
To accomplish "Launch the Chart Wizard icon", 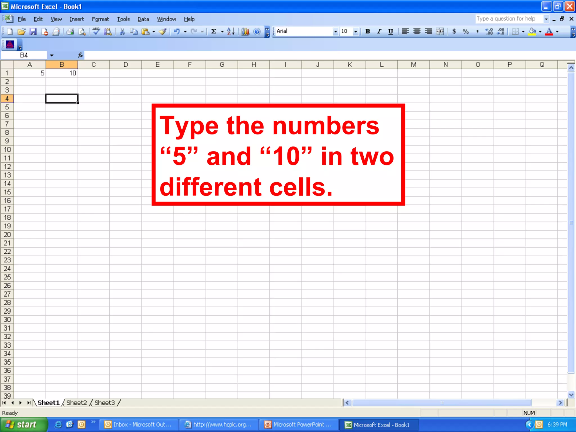I will (x=245, y=31).
